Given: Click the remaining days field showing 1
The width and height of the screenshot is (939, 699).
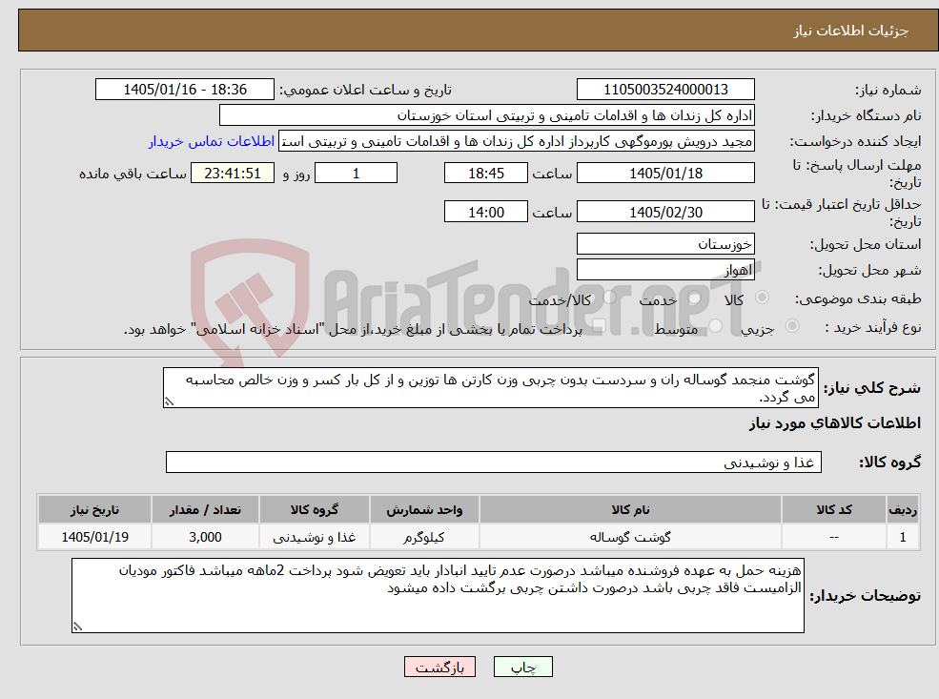Looking at the screenshot, I should pyautogui.click(x=356, y=174).
